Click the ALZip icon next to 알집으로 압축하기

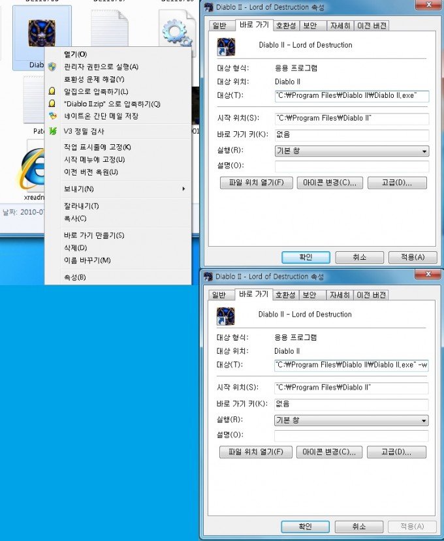[52, 91]
